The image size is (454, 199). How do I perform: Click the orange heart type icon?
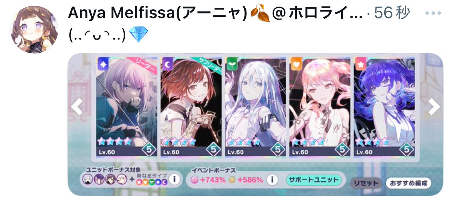(x=296, y=64)
